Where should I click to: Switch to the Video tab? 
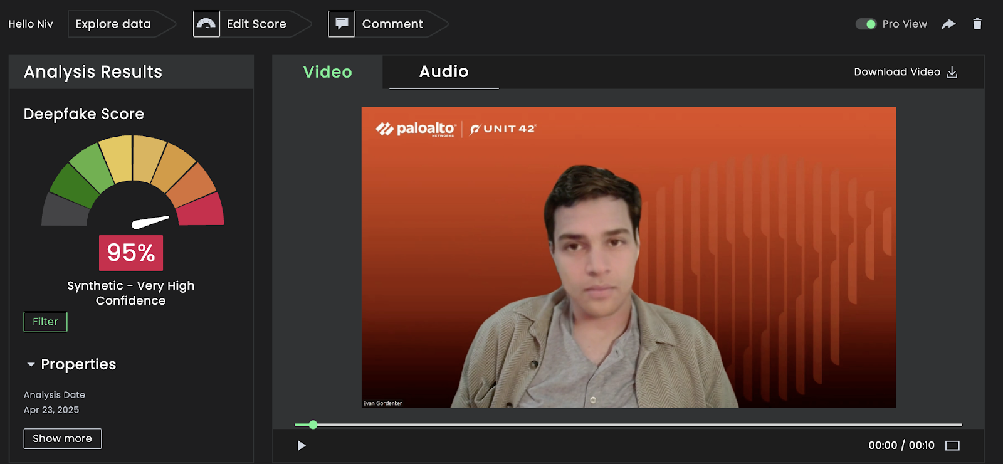tap(327, 72)
